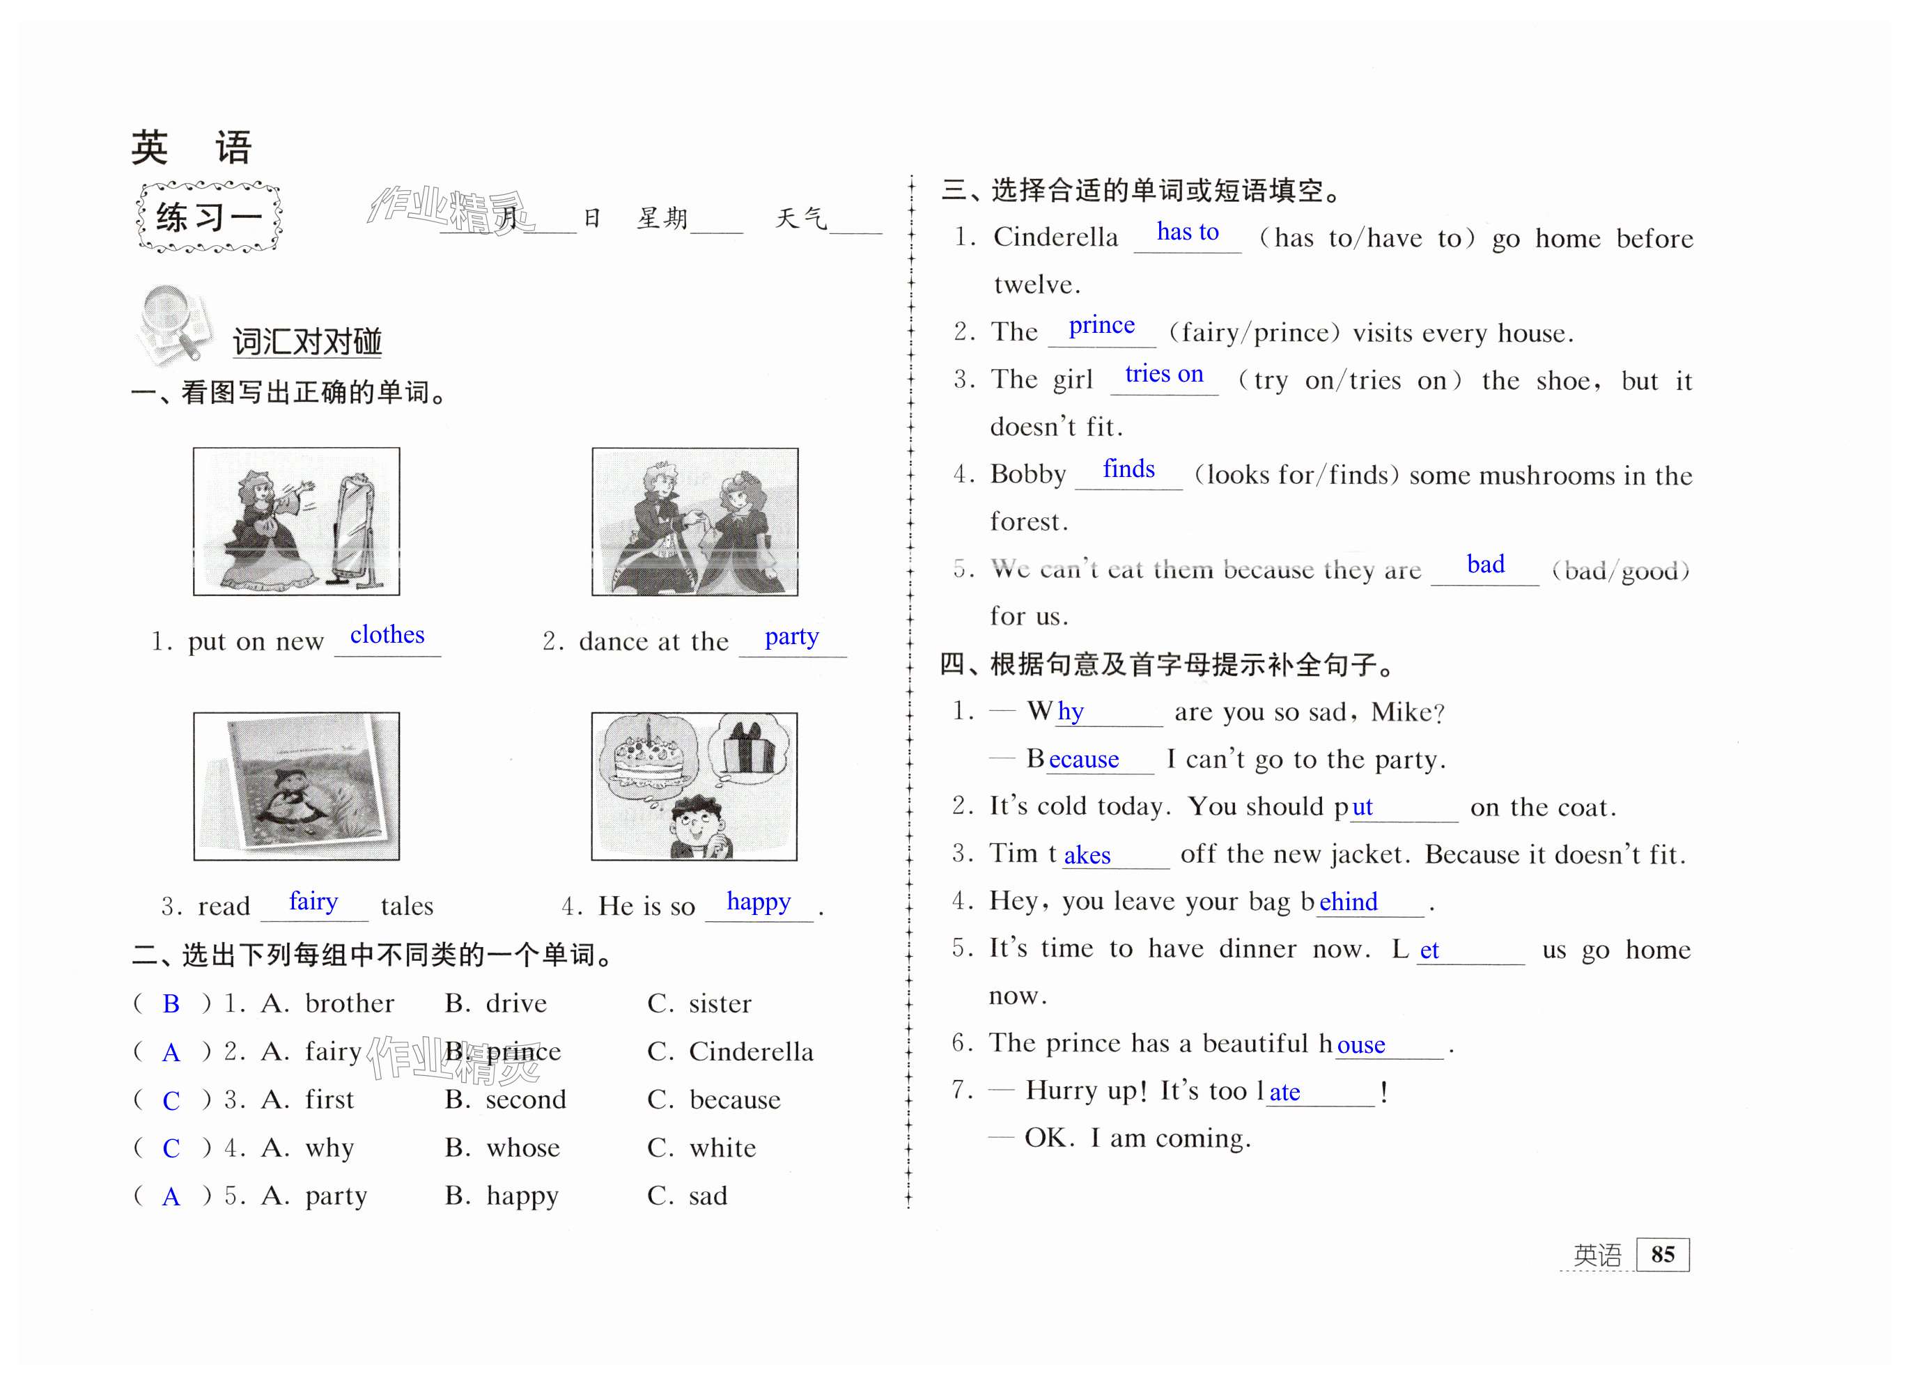This screenshot has height=1385, width=1910.
Task: Click the answer bracket for first/second/because
Action: pyautogui.click(x=171, y=1100)
